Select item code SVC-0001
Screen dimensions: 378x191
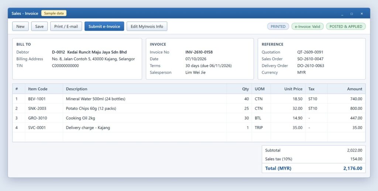pos(37,128)
